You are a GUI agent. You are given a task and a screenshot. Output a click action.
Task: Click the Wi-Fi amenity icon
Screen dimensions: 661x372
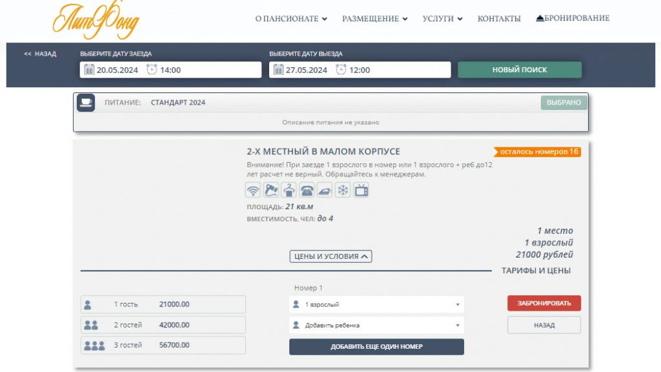pos(253,190)
